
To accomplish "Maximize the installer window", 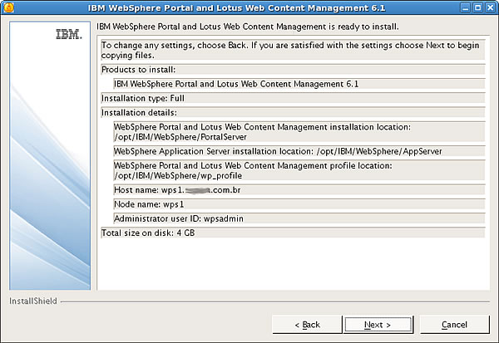I will pyautogui.click(x=477, y=7).
